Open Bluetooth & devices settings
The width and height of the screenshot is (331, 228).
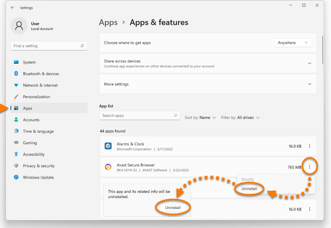tap(41, 74)
